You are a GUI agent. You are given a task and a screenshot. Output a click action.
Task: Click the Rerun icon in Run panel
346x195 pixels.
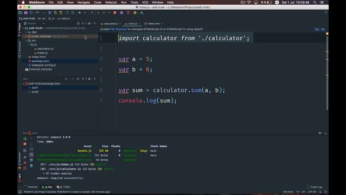pos(25,139)
